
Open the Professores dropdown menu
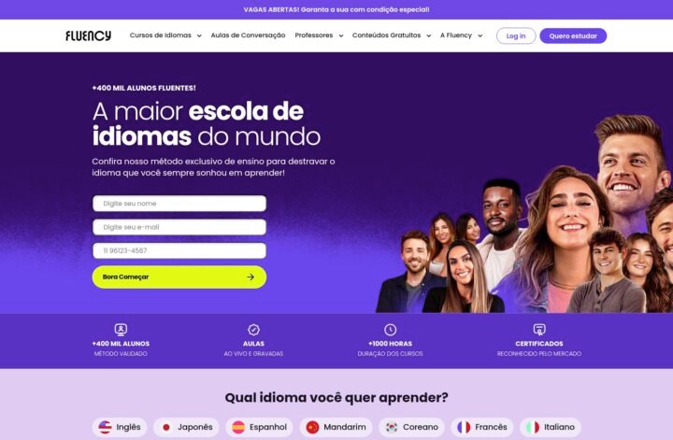click(319, 35)
